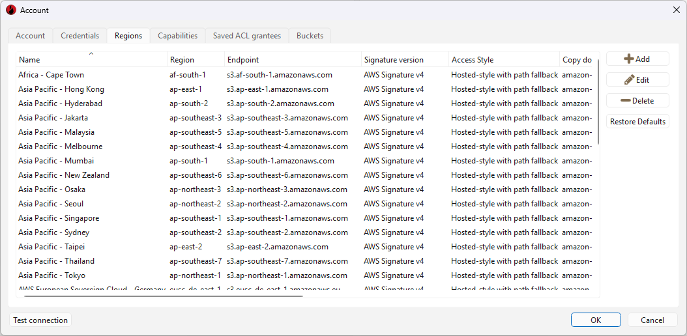Click endpoint s3.ap-southeast-1.amazonaws.com
This screenshot has height=336, width=687.
287,218
